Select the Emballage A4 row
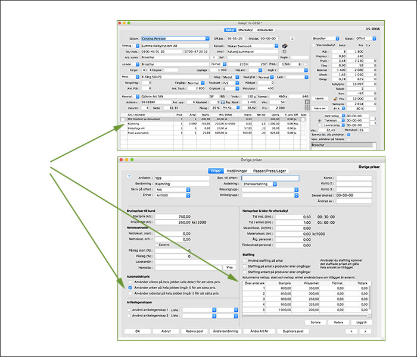Viewport: 417px width, 357px height. pyautogui.click(x=213, y=129)
